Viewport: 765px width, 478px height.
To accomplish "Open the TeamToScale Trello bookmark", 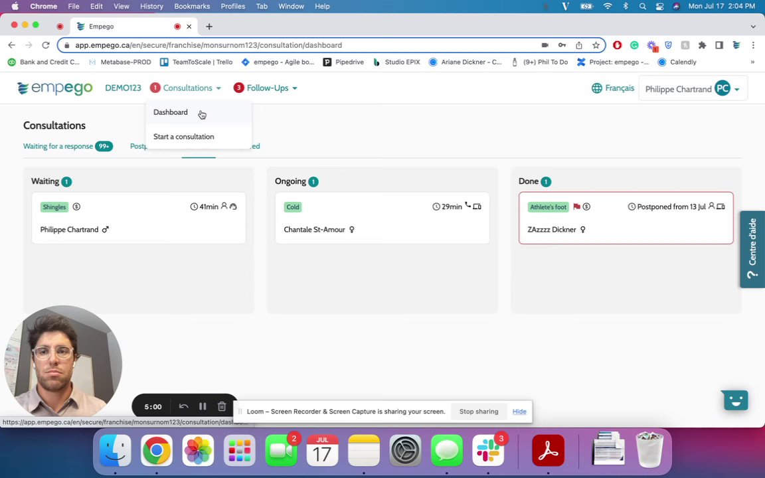I will (196, 62).
